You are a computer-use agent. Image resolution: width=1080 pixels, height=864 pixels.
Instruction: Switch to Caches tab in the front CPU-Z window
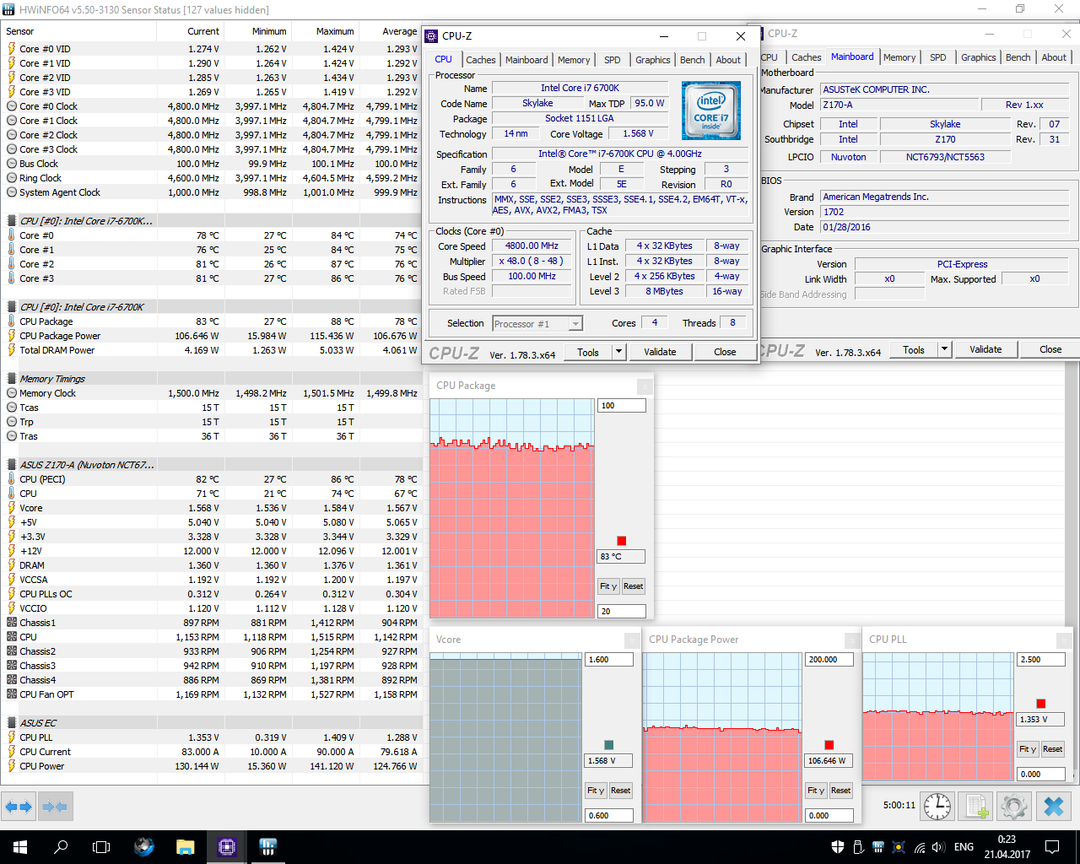(x=481, y=60)
